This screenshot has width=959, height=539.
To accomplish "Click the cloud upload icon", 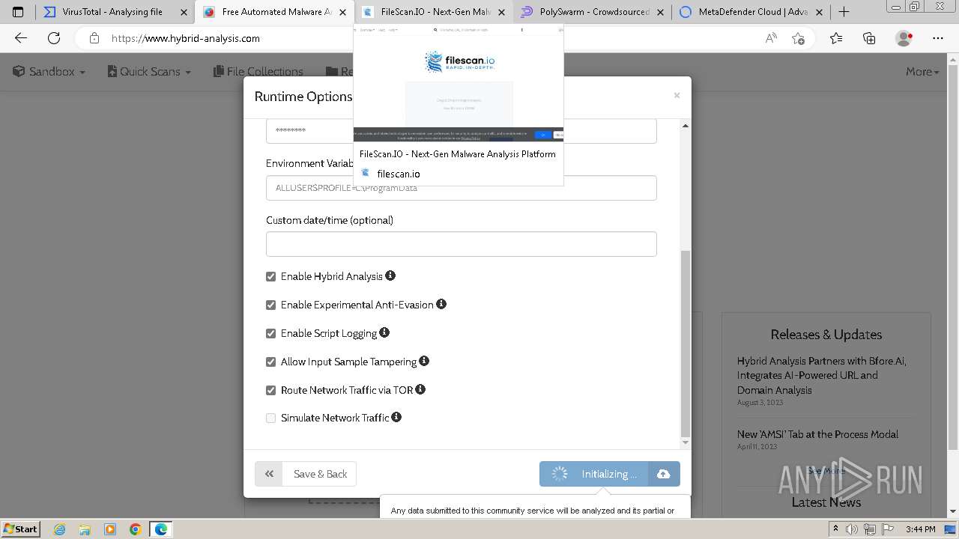I will point(664,474).
